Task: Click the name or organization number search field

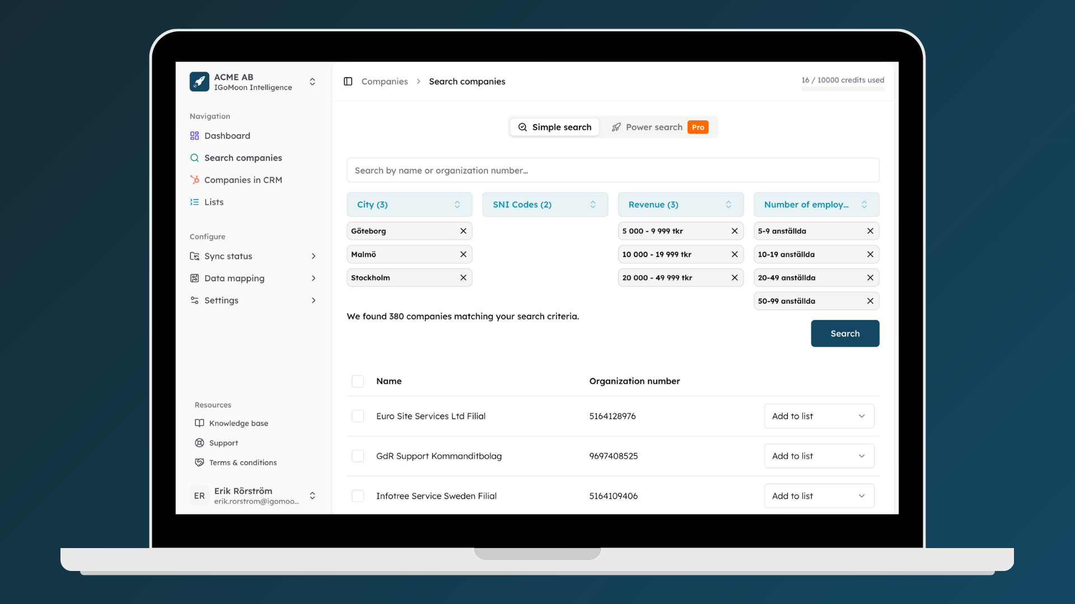Action: pyautogui.click(x=613, y=171)
